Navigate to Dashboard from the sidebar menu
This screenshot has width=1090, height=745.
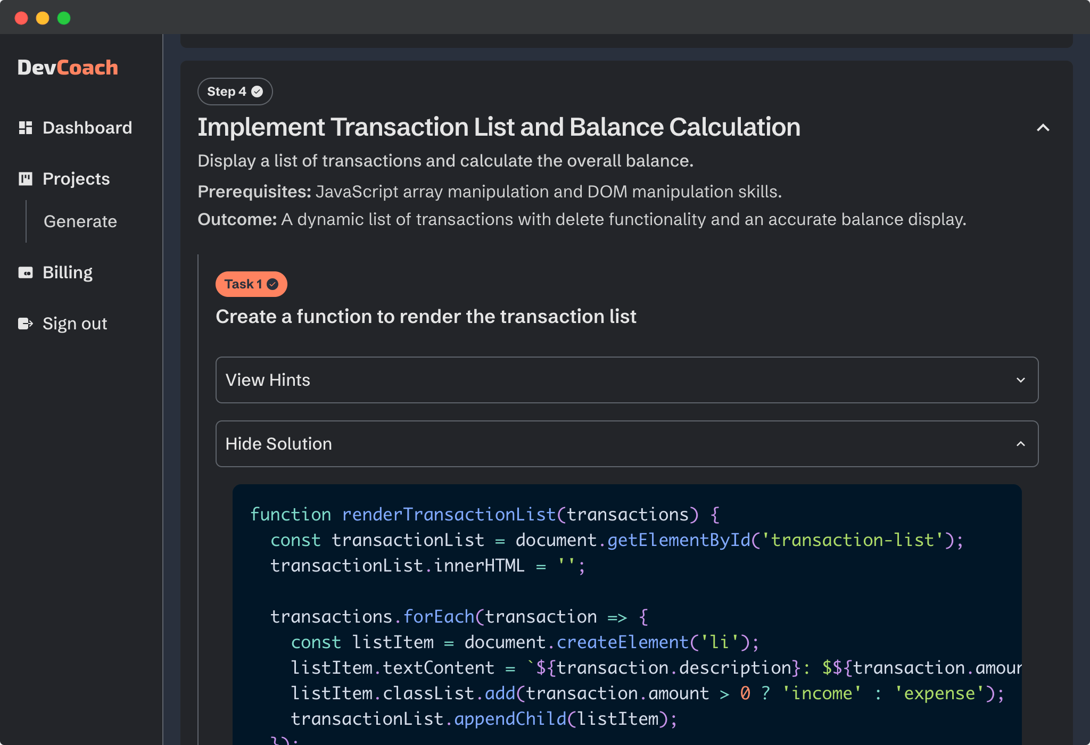87,127
